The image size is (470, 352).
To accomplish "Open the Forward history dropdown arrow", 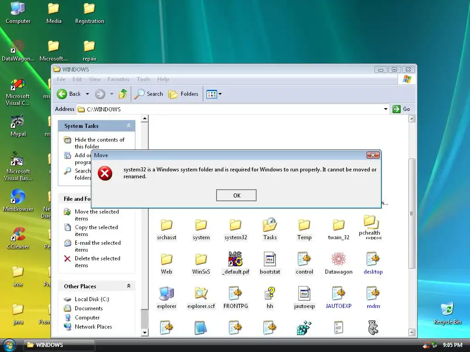I will pyautogui.click(x=112, y=94).
